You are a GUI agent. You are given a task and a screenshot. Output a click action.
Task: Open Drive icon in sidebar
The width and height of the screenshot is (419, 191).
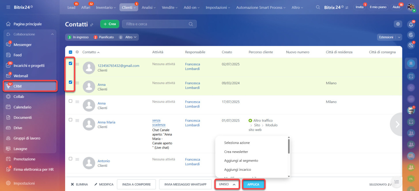click(x=9, y=128)
